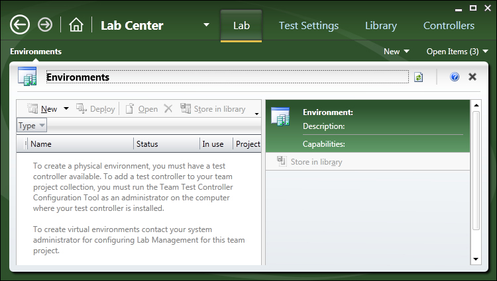This screenshot has height=281, width=497.
Task: Click Store in library in the toolbar
Action: [x=213, y=109]
